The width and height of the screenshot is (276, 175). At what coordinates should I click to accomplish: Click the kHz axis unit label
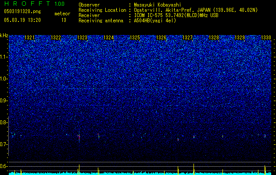(x=4, y=35)
